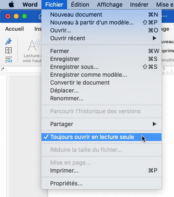The image size is (174, 197).
Task: Expand the Ouvrir récent submenu
Action: pos(101,38)
